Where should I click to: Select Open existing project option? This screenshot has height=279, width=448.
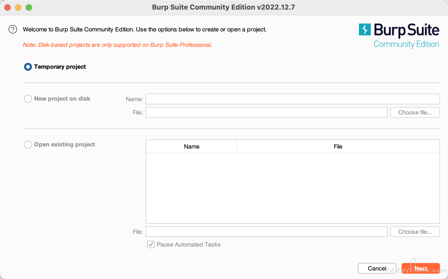pyautogui.click(x=28, y=145)
